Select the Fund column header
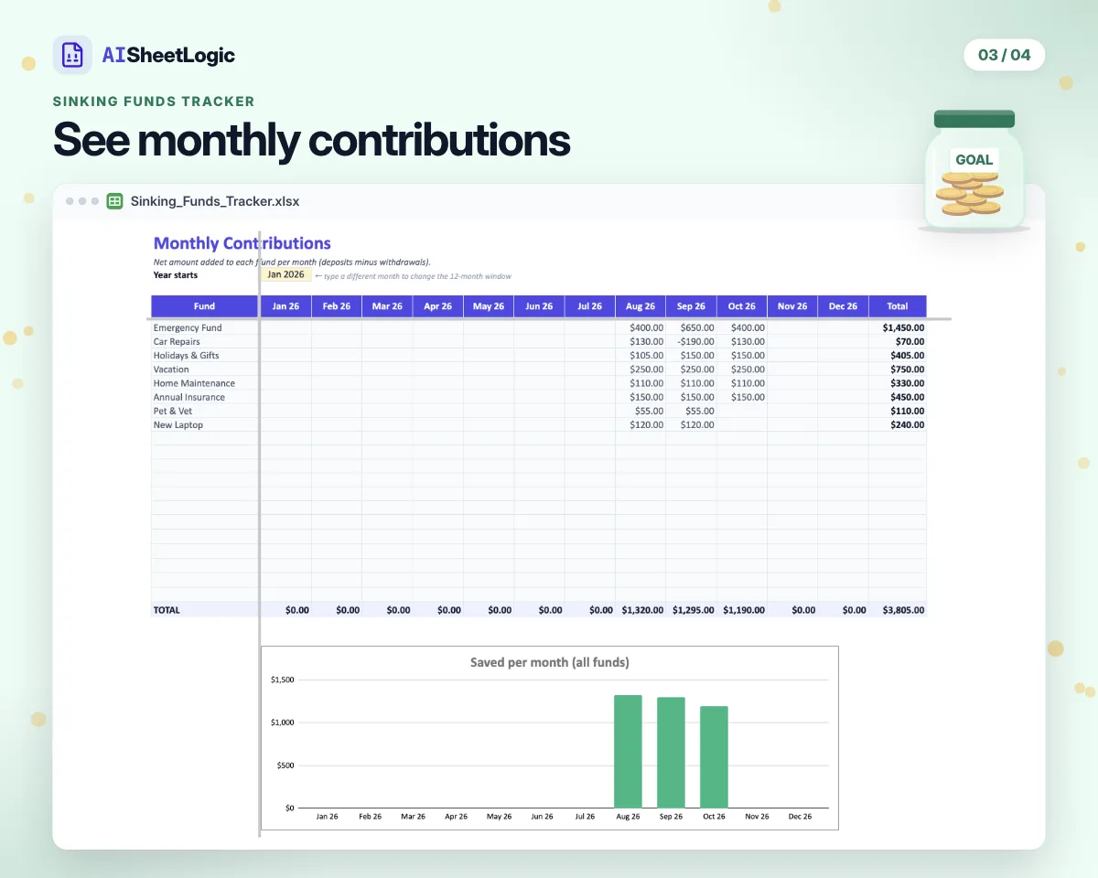Screen dimensions: 1098x878 pos(205,306)
